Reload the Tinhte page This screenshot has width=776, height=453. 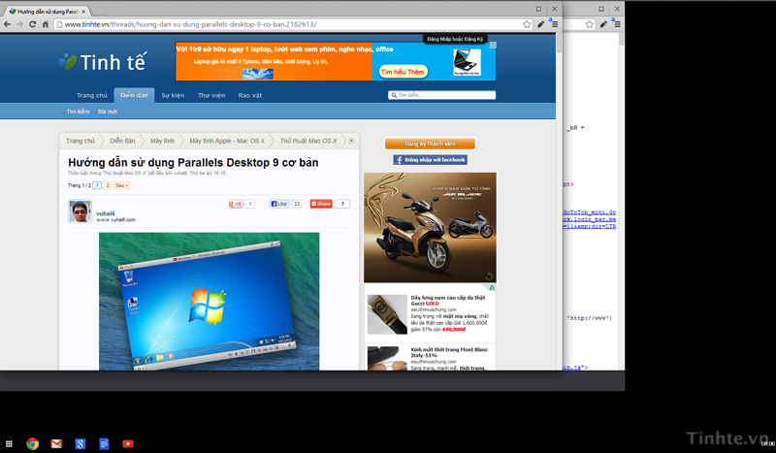tap(32, 24)
